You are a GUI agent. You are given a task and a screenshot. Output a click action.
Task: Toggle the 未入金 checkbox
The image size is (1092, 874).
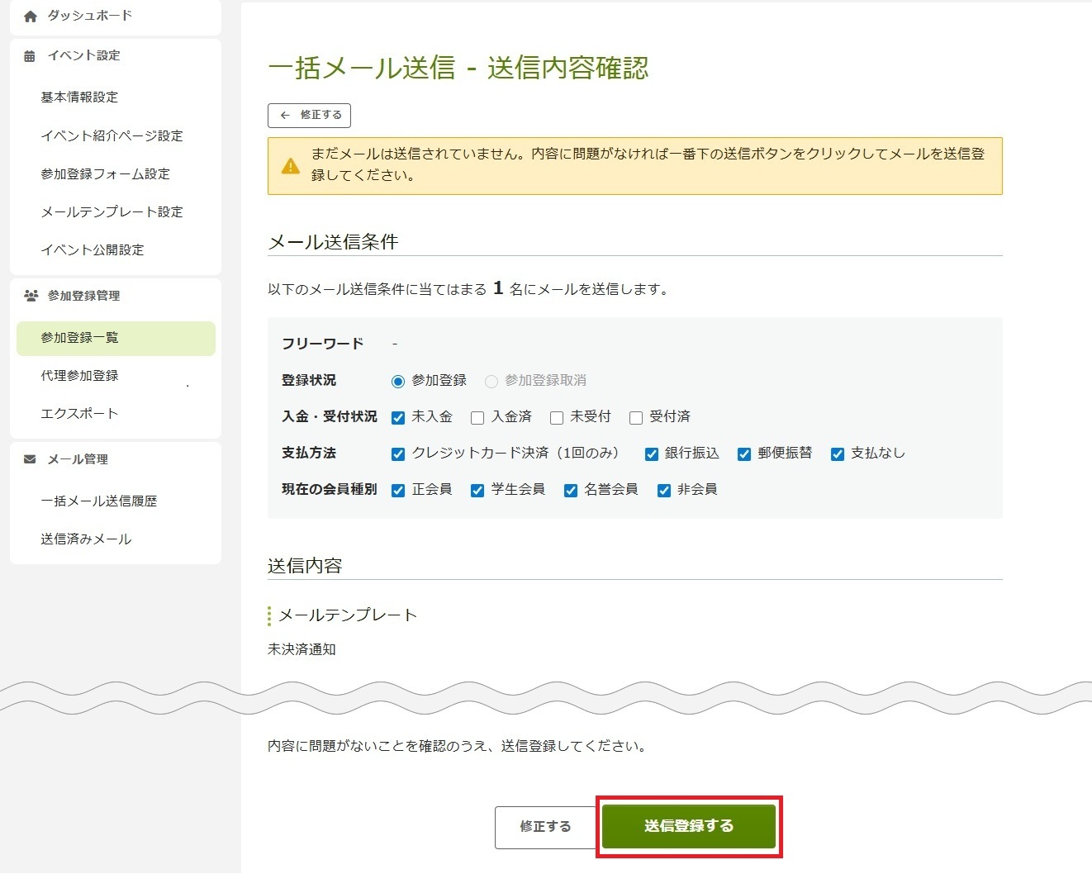click(x=398, y=418)
